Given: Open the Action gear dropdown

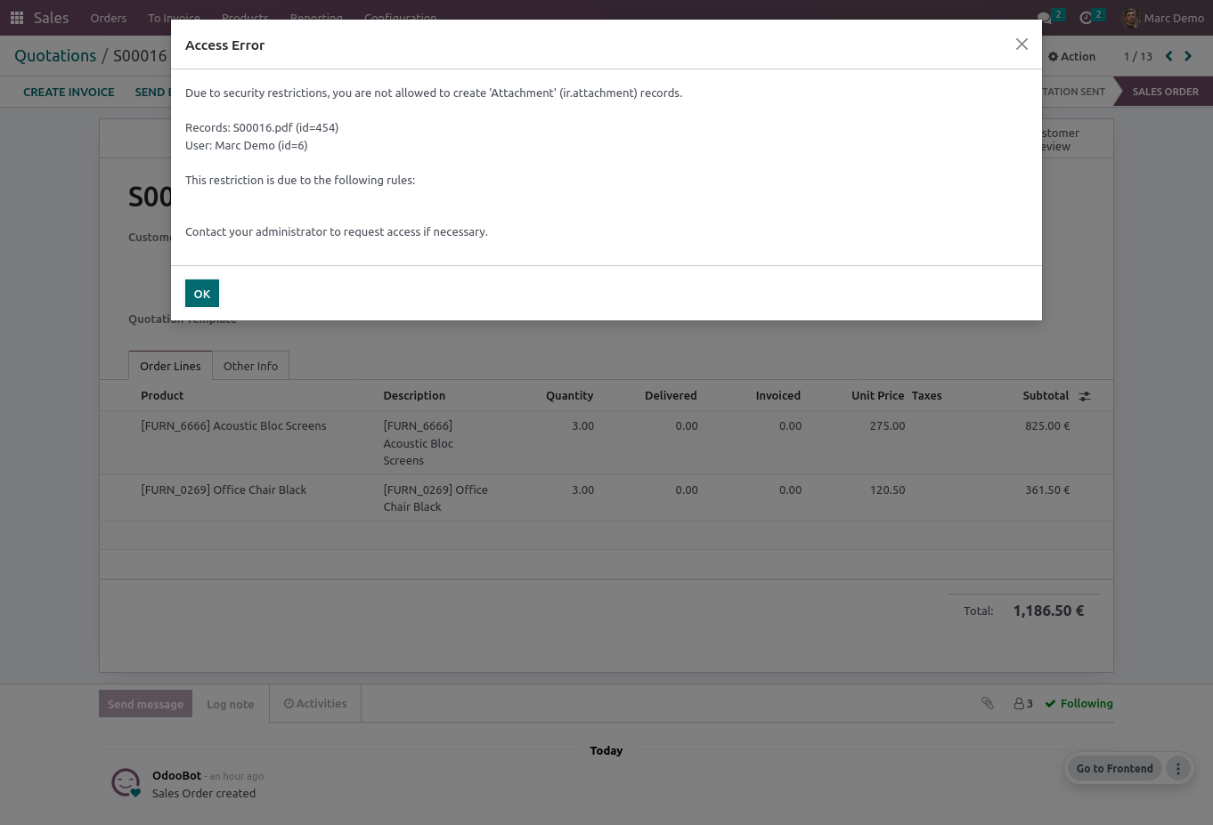Looking at the screenshot, I should [1071, 56].
